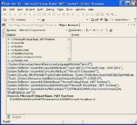
Task: Click the Objects list scrollbar down arrow
Action: (69, 59)
